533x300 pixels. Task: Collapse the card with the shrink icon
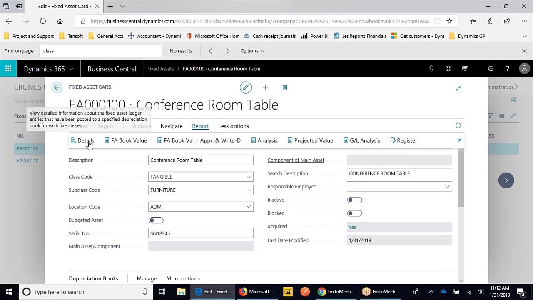point(458,88)
